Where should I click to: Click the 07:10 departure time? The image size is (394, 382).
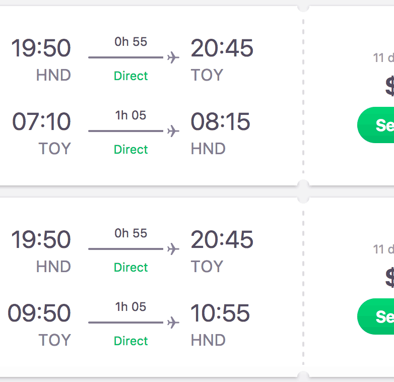pos(41,122)
